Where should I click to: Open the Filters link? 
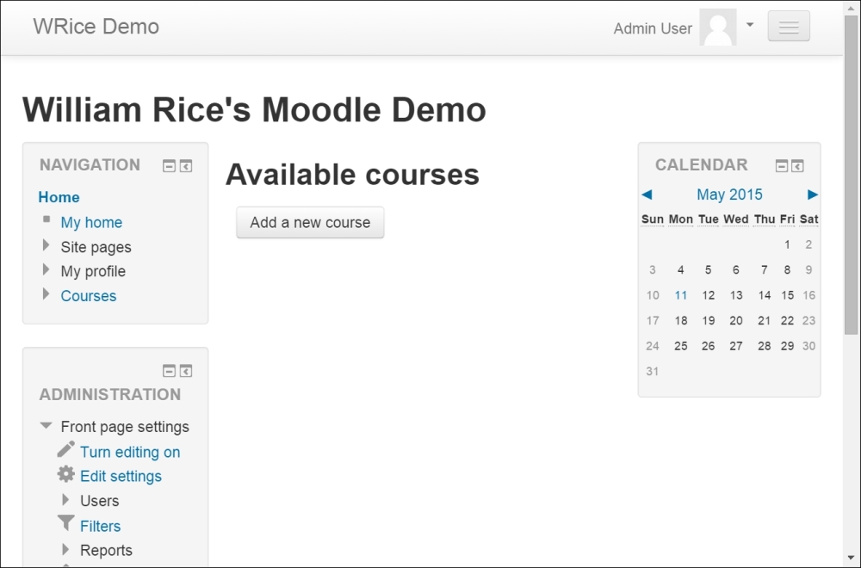pyautogui.click(x=100, y=526)
